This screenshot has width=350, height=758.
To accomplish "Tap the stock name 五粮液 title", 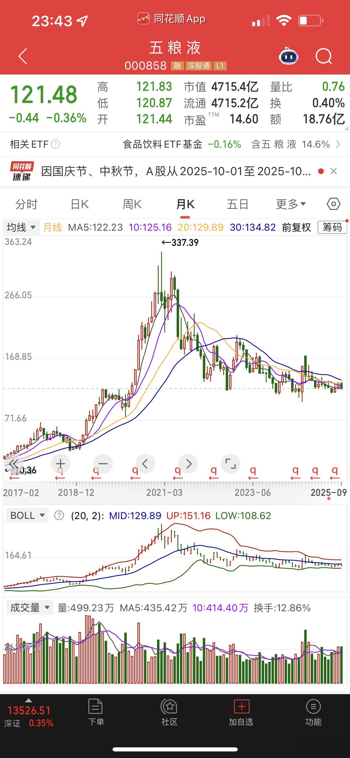I will pos(175,48).
